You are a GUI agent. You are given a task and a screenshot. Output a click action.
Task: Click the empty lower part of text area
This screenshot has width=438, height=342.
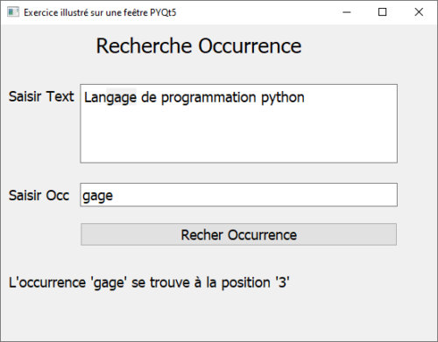tap(238, 137)
